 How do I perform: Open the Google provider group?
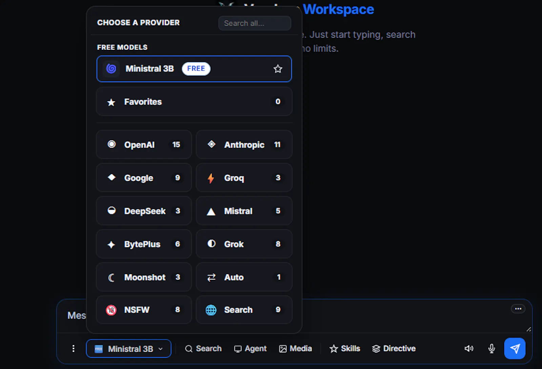[144, 178]
